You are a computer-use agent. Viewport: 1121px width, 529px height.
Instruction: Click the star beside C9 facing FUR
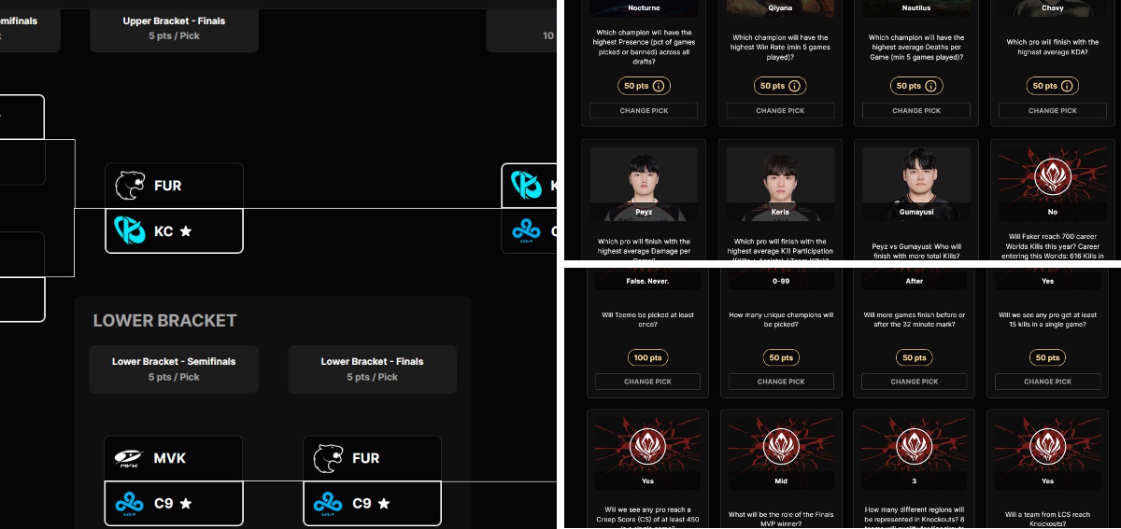[384, 503]
